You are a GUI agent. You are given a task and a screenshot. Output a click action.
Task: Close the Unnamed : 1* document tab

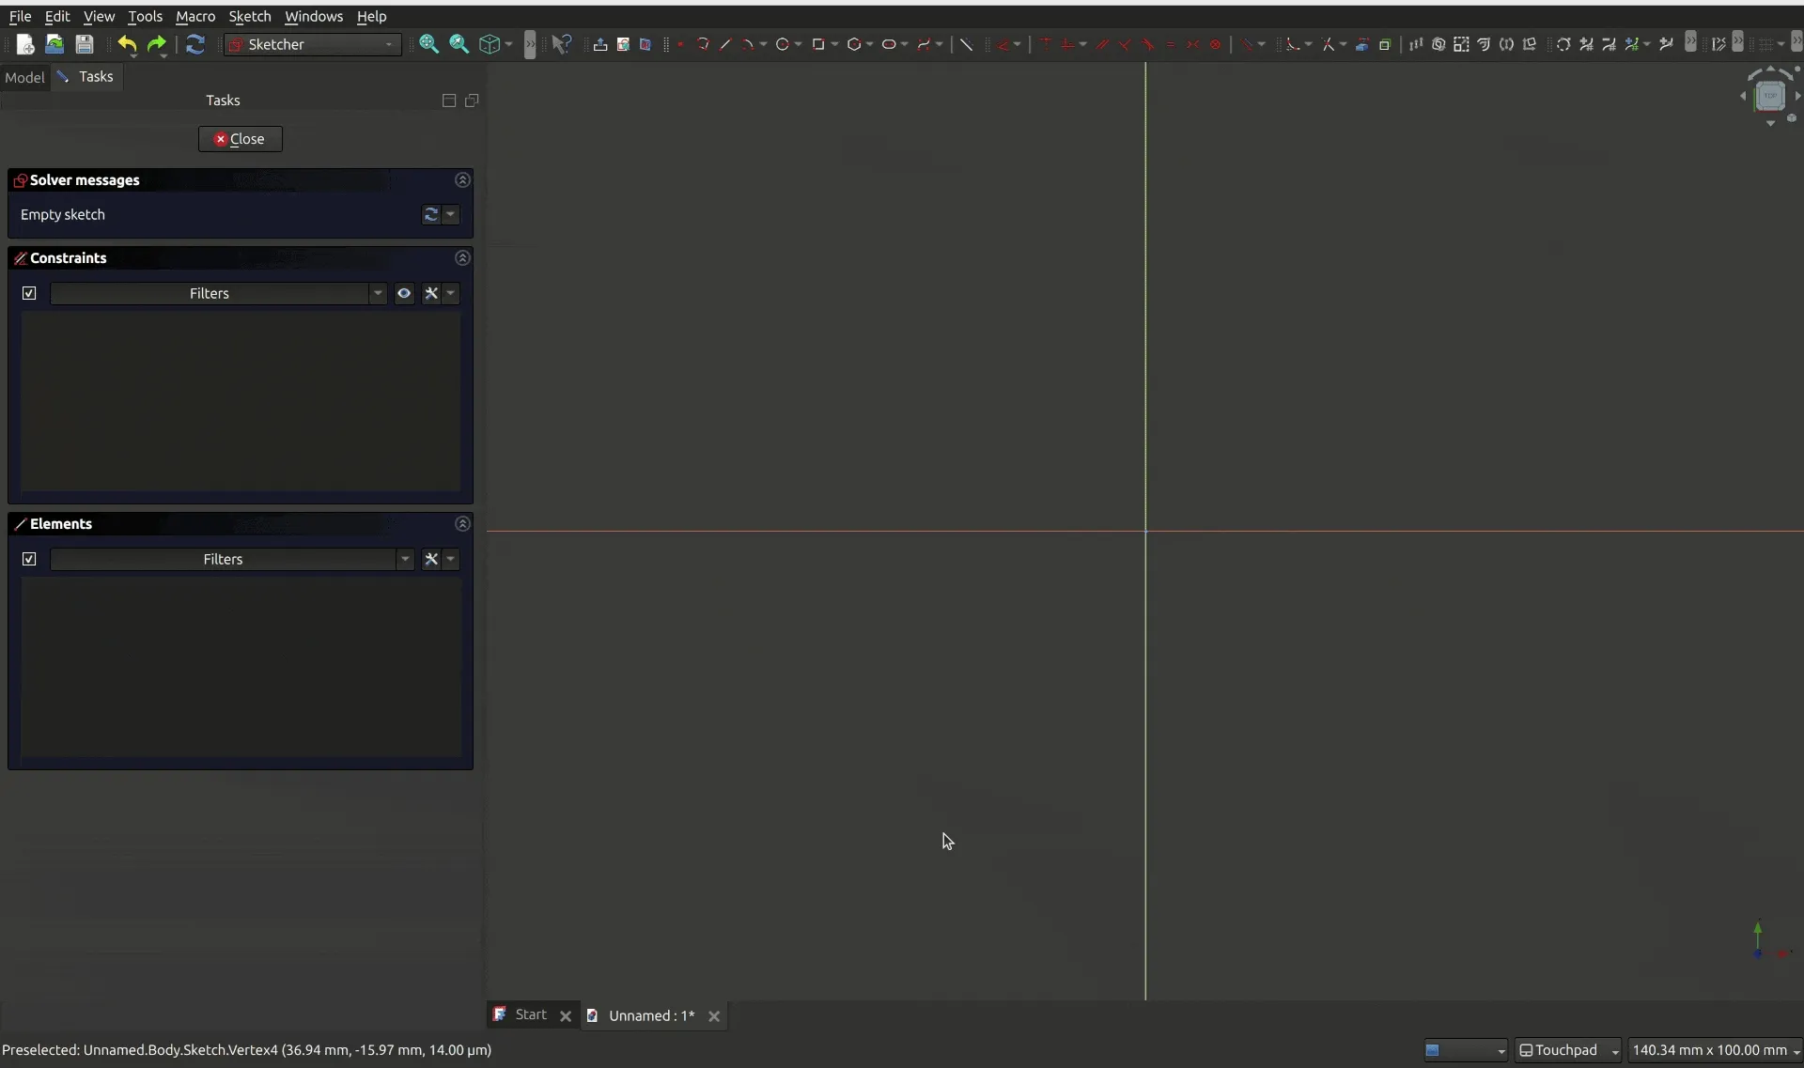click(714, 1016)
